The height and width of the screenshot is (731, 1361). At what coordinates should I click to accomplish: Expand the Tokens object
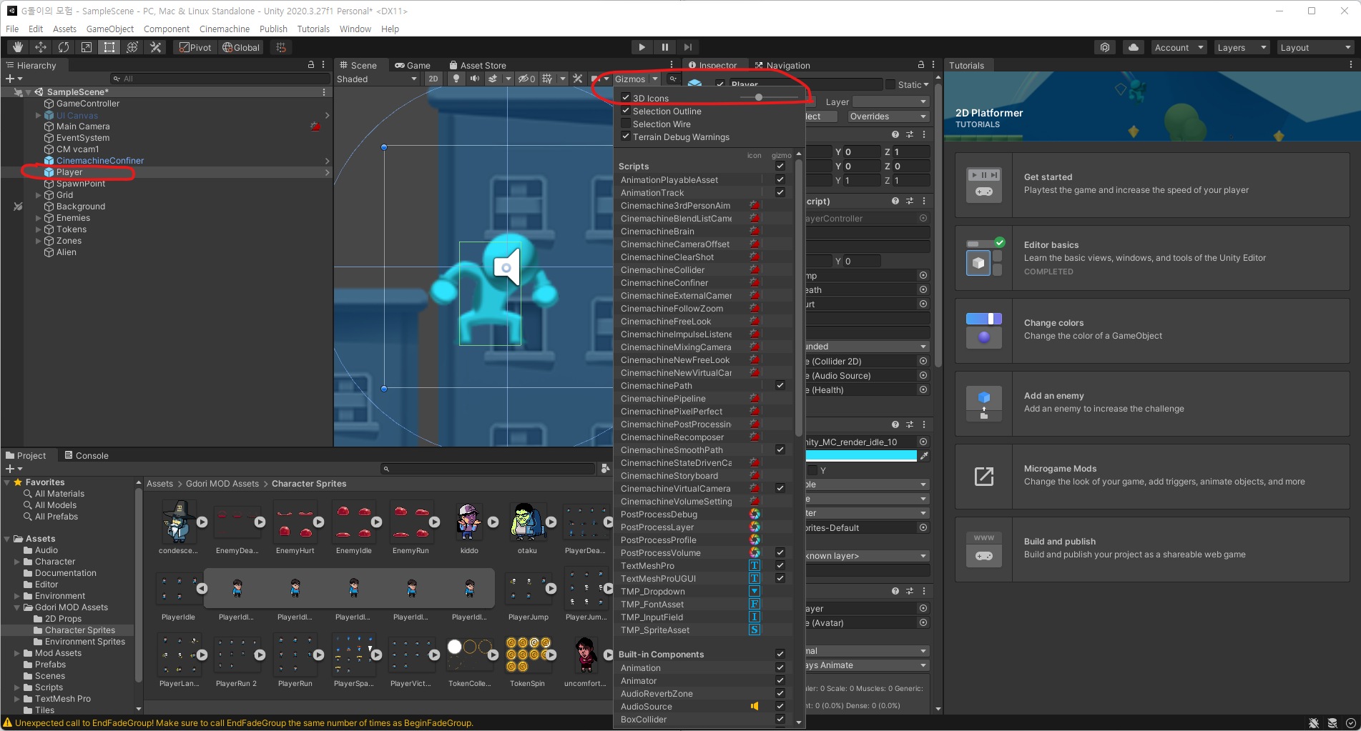39,229
